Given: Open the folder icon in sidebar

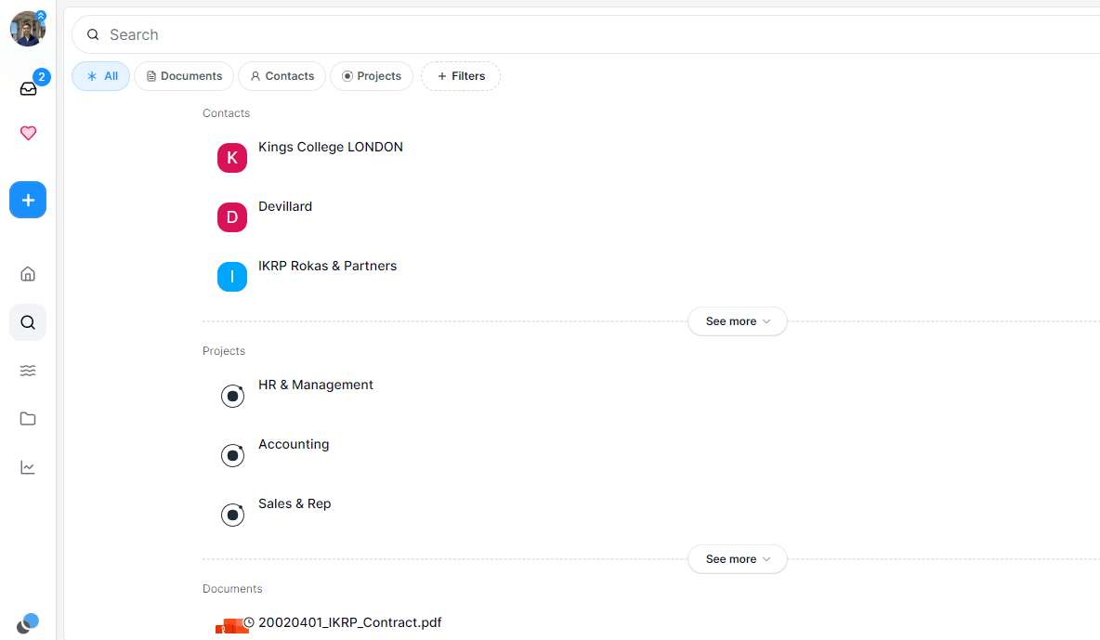Looking at the screenshot, I should coord(28,419).
